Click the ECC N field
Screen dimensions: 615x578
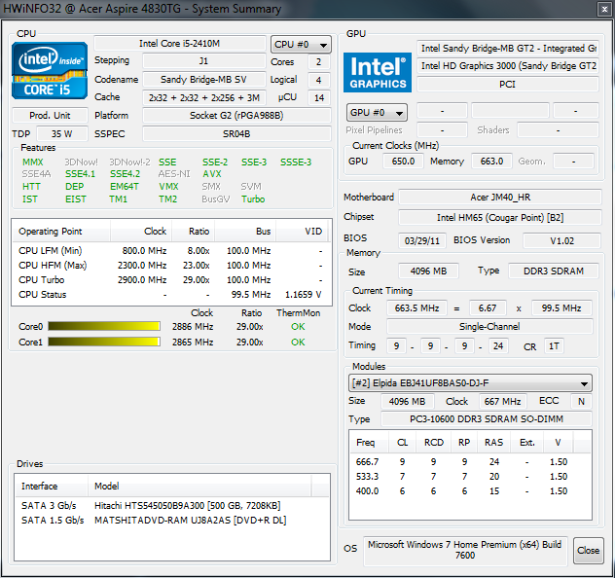click(x=581, y=402)
